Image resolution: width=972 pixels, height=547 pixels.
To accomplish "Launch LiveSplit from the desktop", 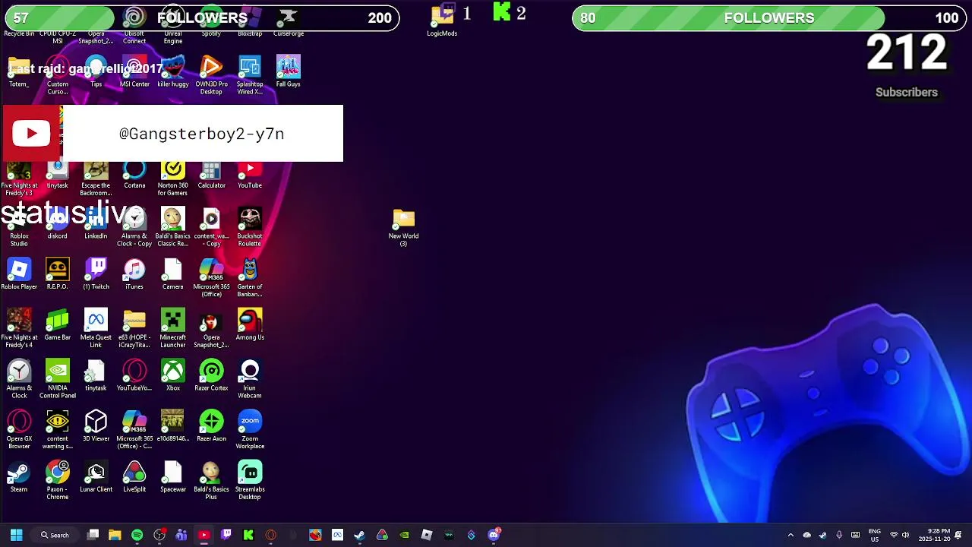I will pos(134,477).
